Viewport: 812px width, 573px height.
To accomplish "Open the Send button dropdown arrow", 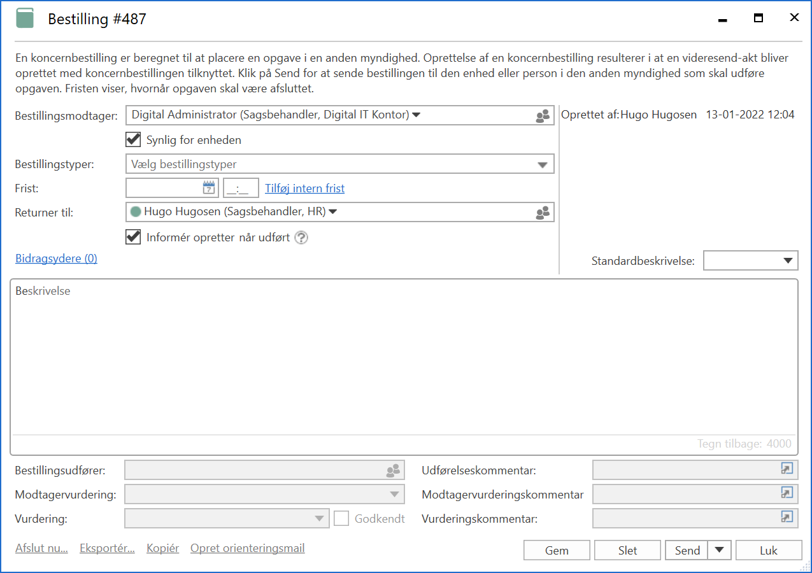I will click(720, 550).
